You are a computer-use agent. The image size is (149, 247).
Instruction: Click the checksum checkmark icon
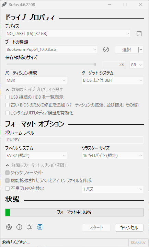tap(106, 49)
